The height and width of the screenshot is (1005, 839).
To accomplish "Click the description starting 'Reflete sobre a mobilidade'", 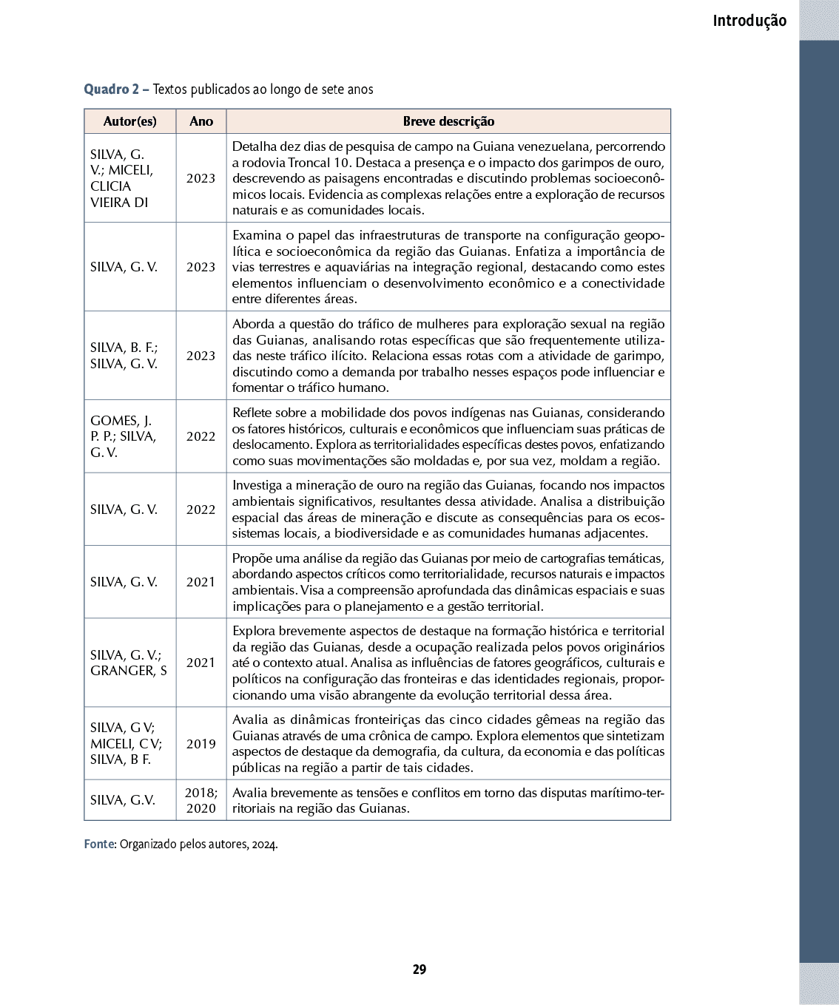I will [448, 436].
